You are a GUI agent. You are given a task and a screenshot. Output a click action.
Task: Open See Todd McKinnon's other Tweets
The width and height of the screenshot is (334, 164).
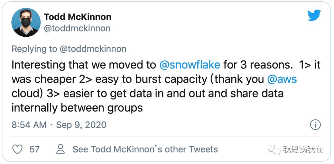click(145, 149)
